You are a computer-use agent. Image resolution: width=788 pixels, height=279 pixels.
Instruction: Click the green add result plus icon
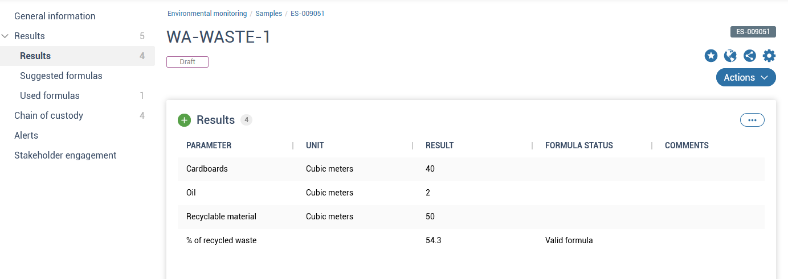[x=184, y=120]
